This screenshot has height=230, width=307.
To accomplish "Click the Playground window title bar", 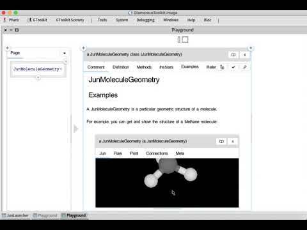I will coord(182,30).
